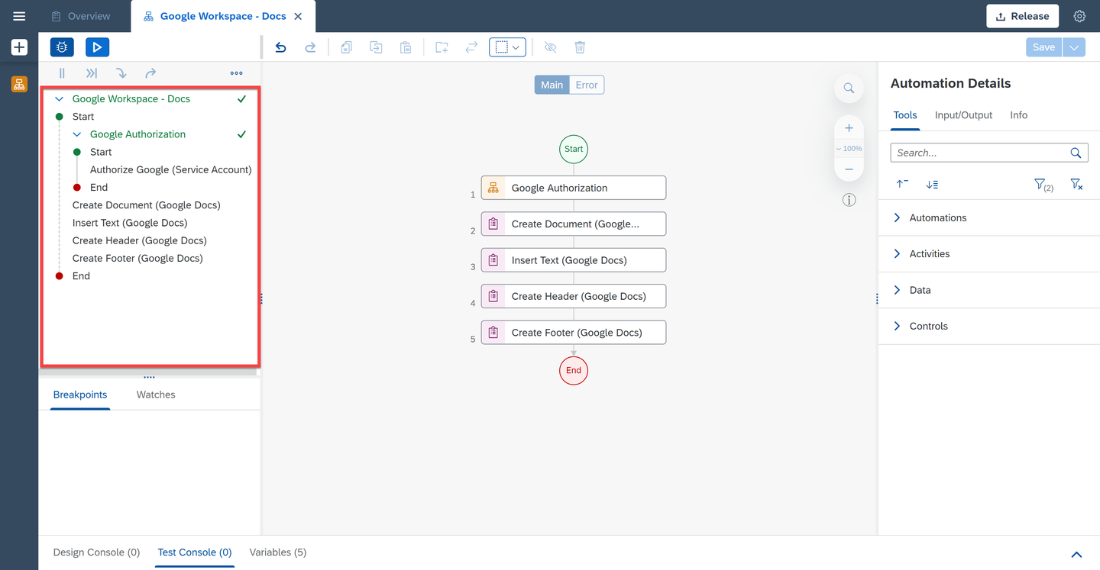Click the trash delete icon
Screen dimensions: 1100x570
580,47
